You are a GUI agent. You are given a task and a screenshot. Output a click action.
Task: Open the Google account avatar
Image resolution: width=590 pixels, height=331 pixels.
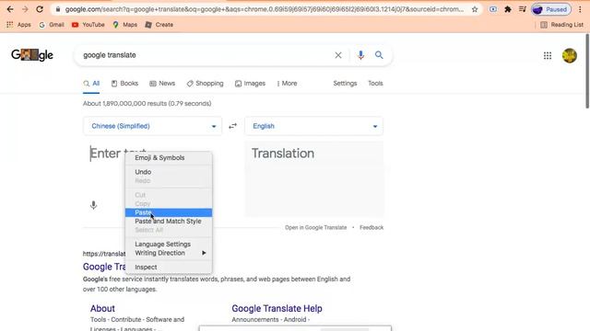coord(570,55)
